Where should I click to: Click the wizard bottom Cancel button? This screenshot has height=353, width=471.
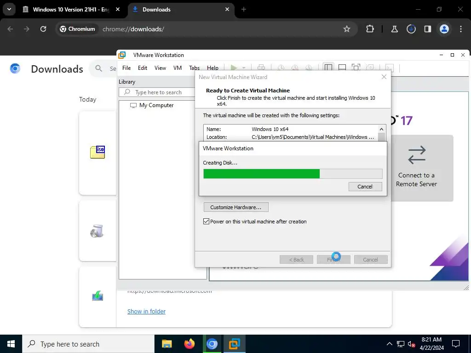coord(371,260)
